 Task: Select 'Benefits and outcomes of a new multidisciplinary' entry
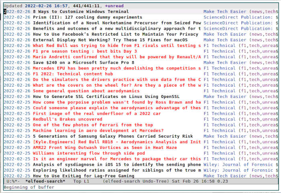(x=117, y=28)
